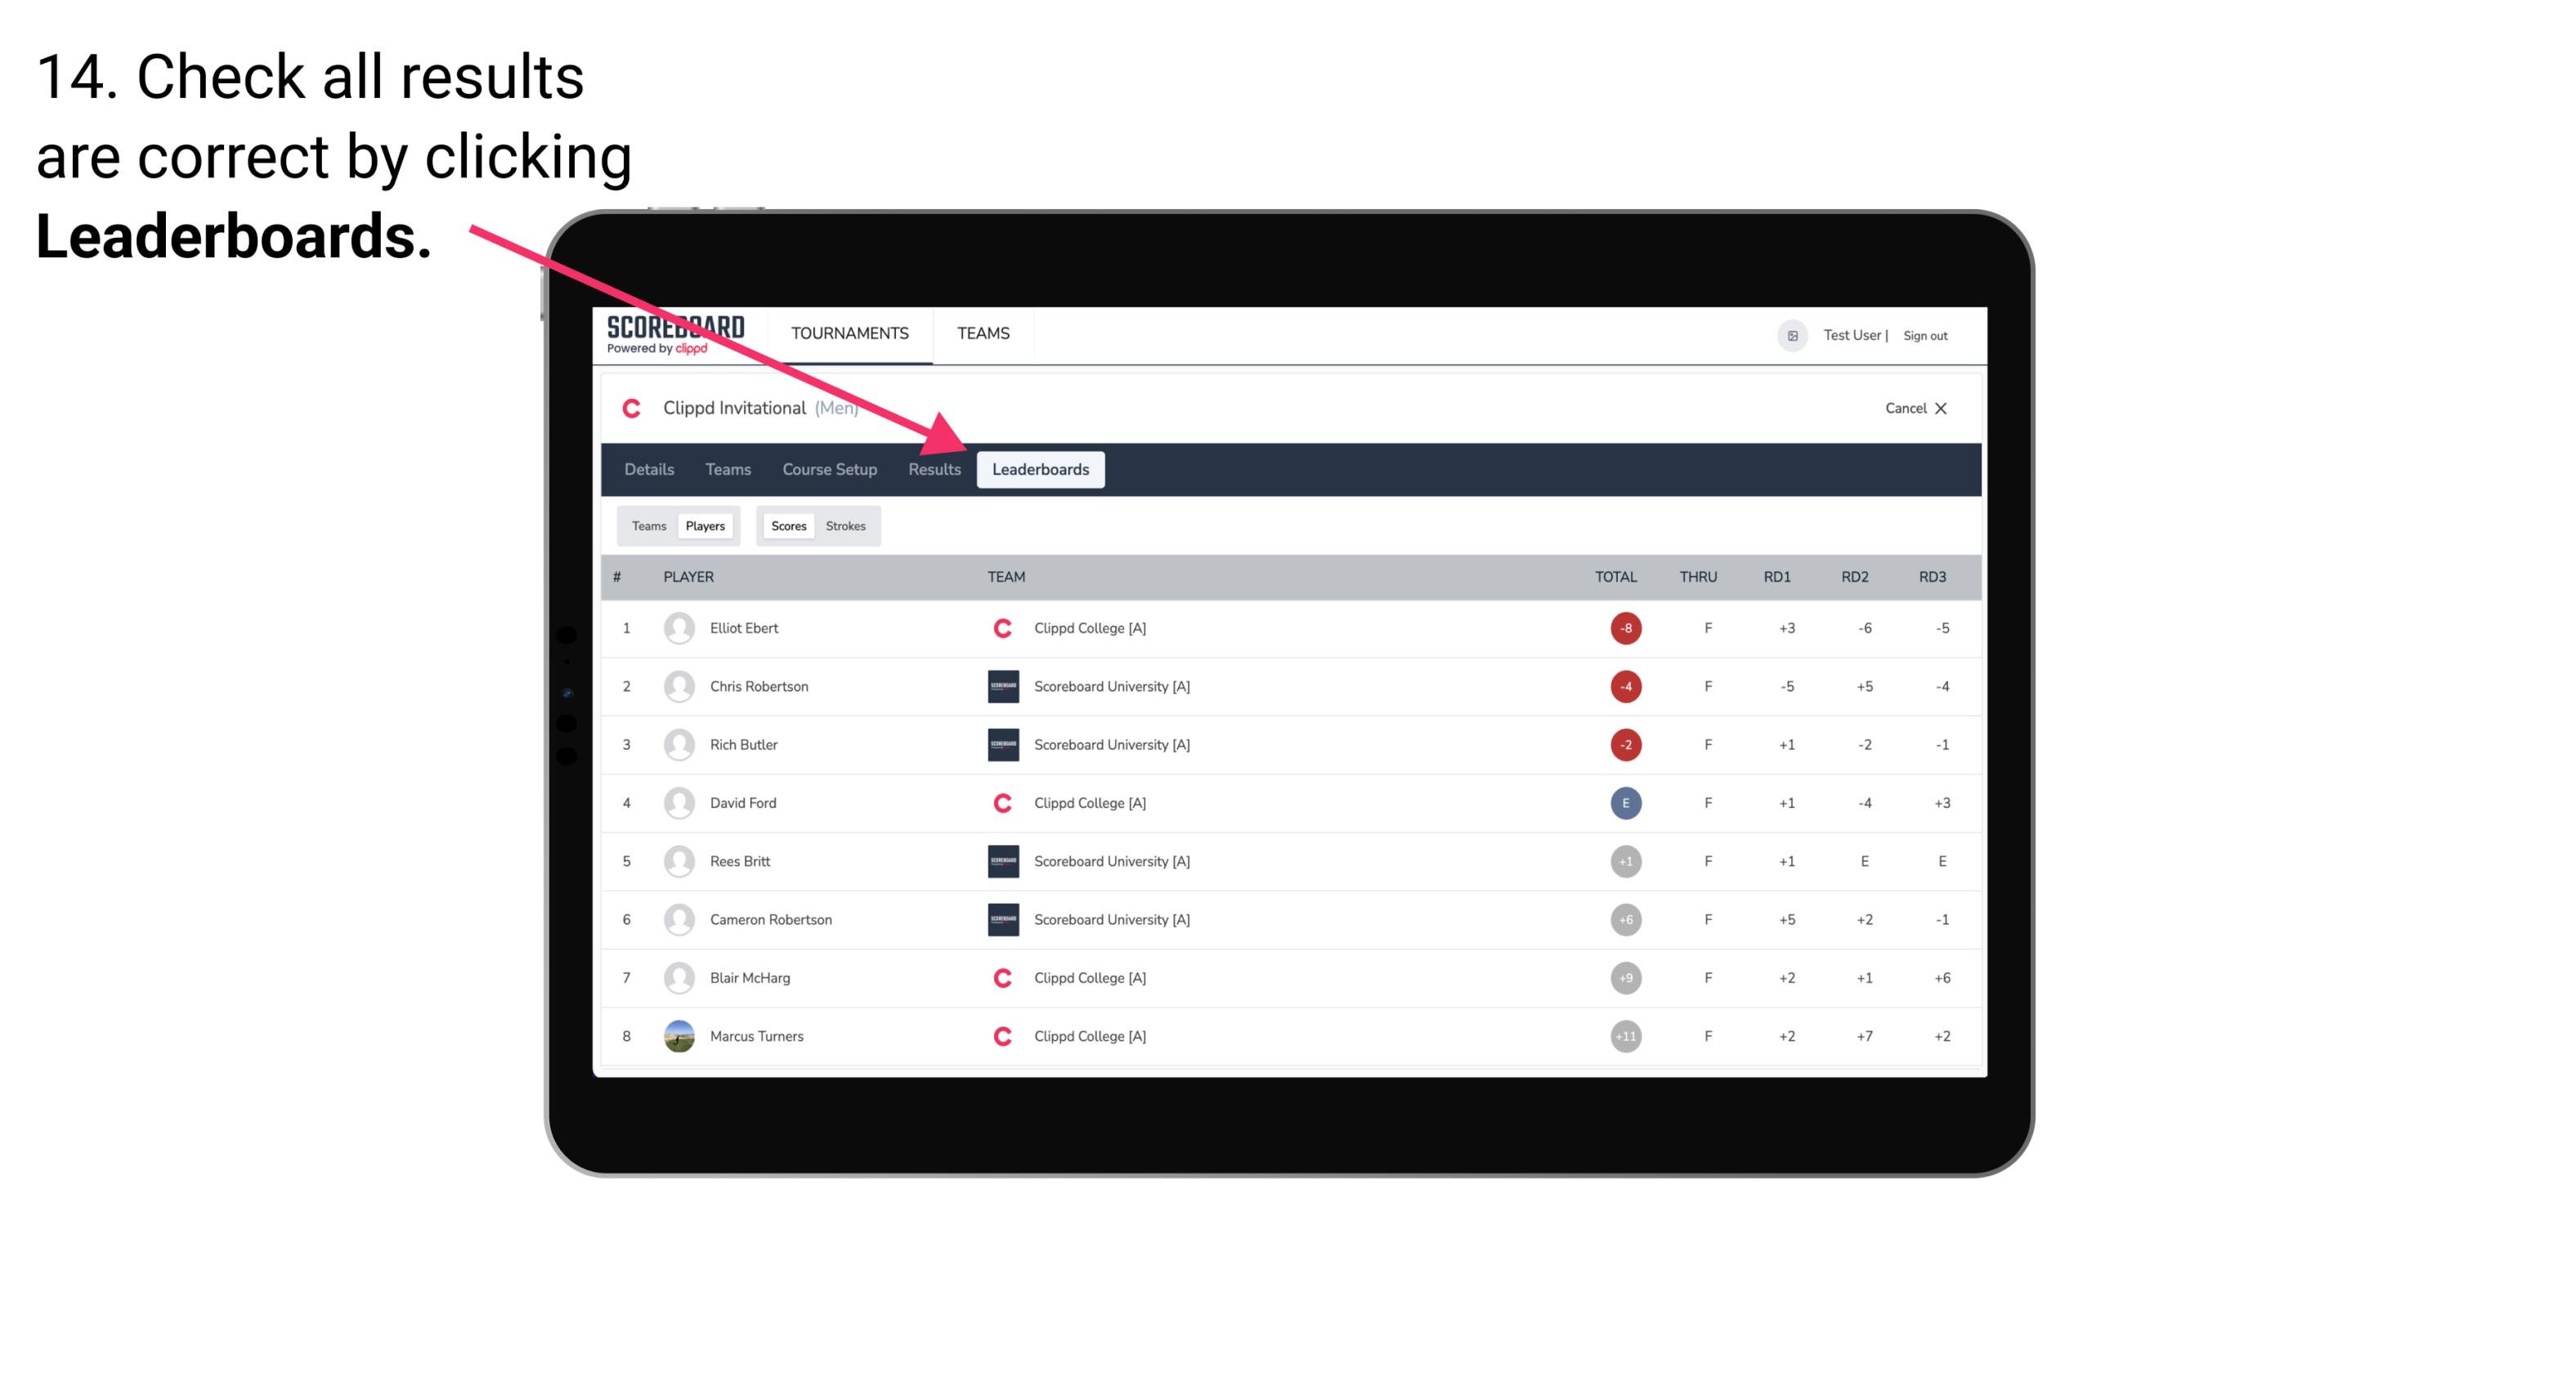Select the Teams filter toggle button

click(x=645, y=525)
